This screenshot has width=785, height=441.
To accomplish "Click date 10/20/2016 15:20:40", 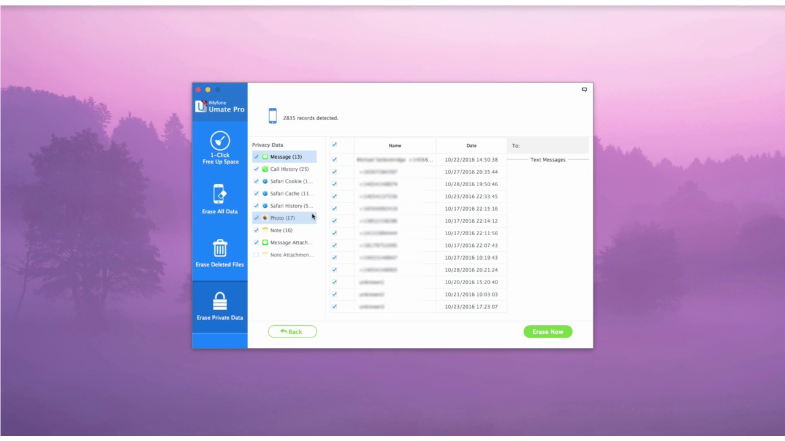I will 471,282.
